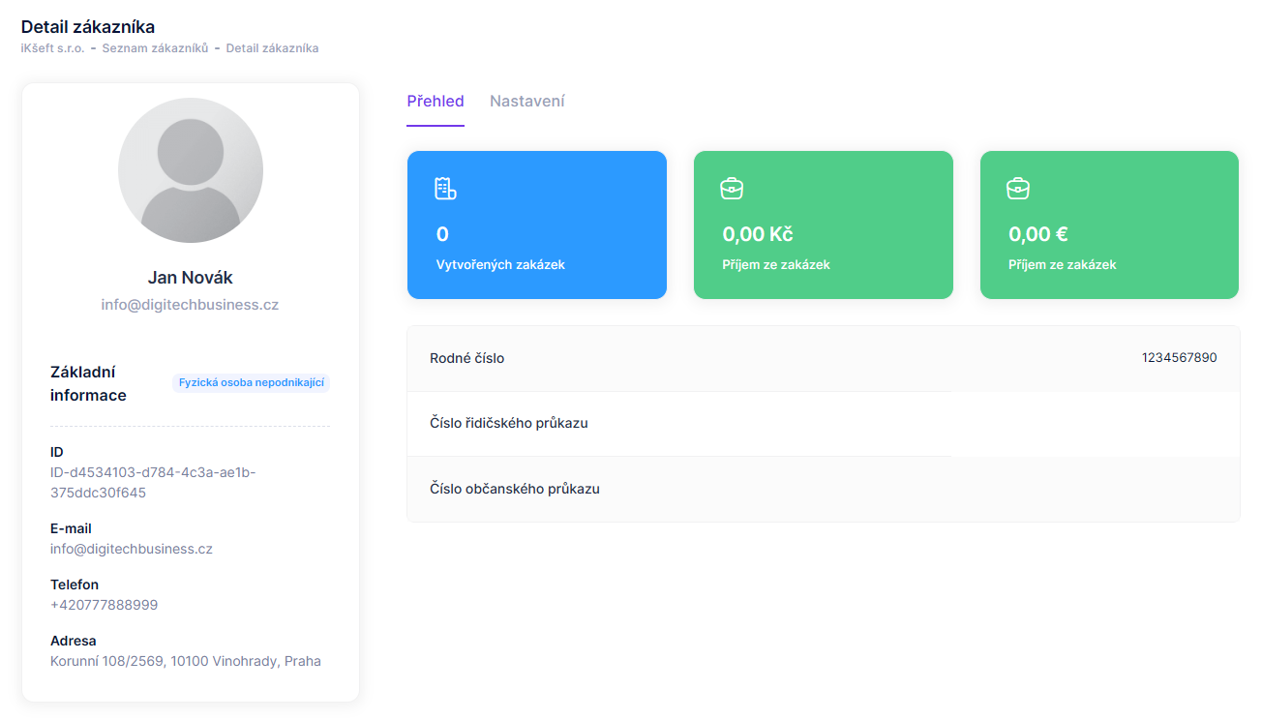Open the Nastavení tab
Image resolution: width=1262 pixels, height=720 pixels.
click(x=527, y=102)
